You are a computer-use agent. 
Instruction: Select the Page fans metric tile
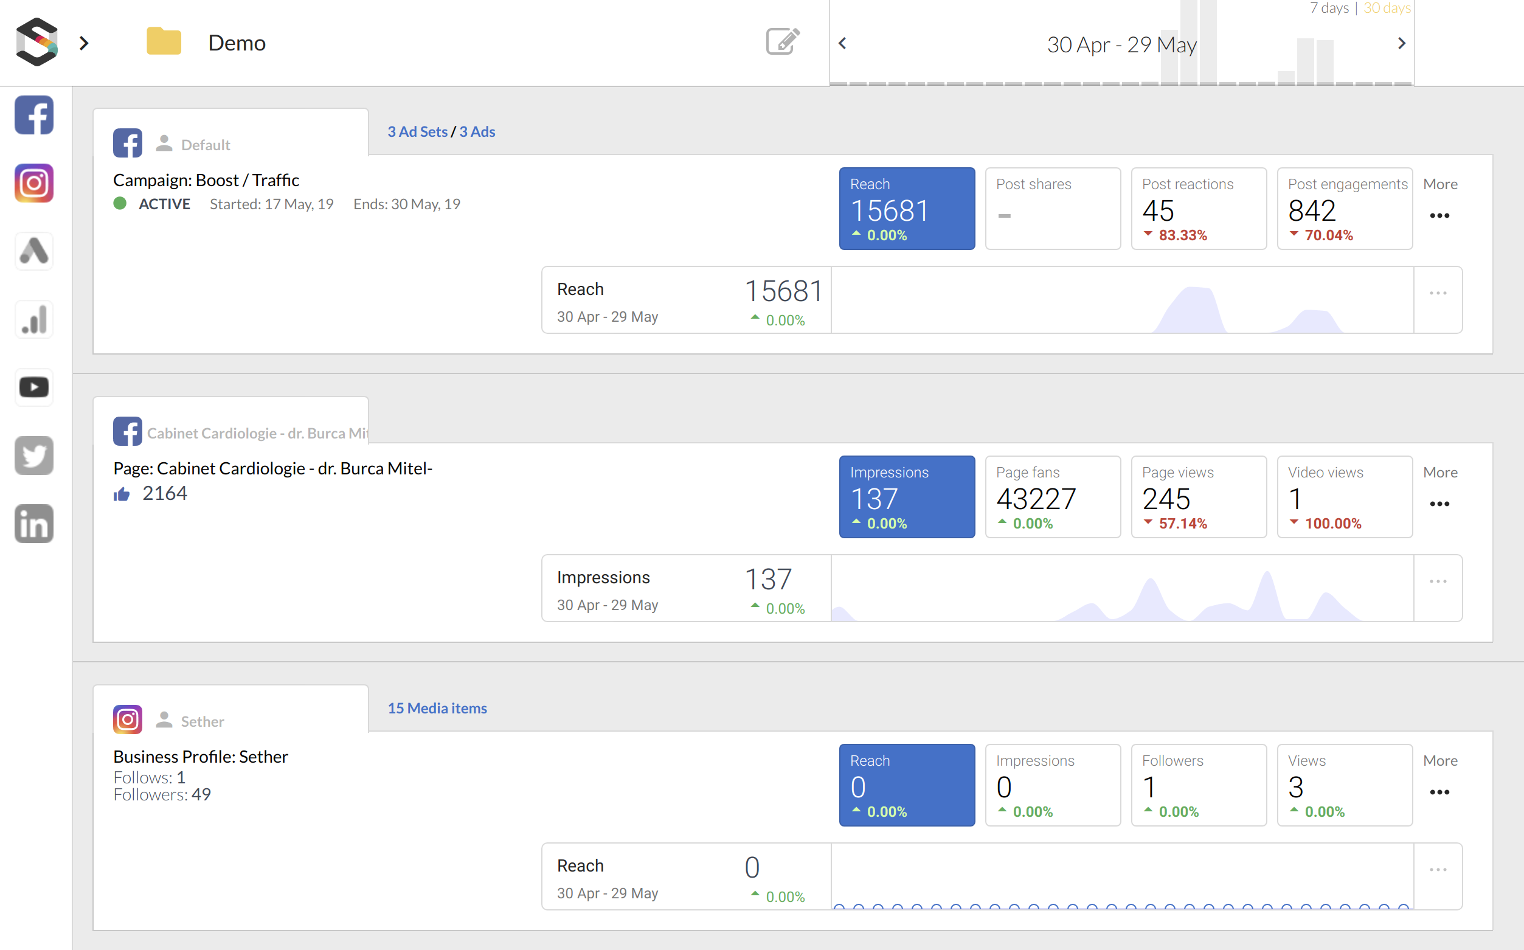click(x=1052, y=497)
